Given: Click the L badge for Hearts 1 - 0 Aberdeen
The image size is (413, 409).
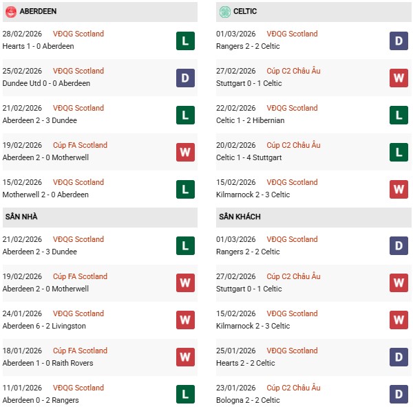Looking at the screenshot, I should (x=185, y=41).
